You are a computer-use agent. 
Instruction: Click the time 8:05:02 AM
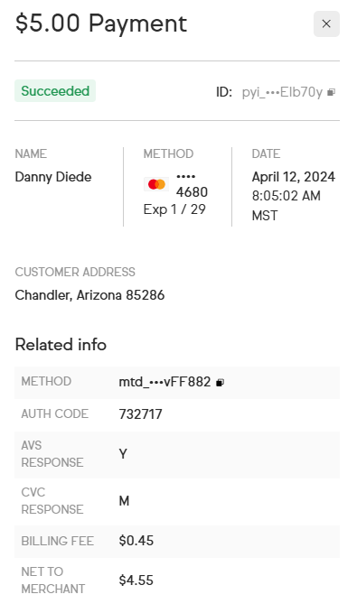[x=287, y=196]
